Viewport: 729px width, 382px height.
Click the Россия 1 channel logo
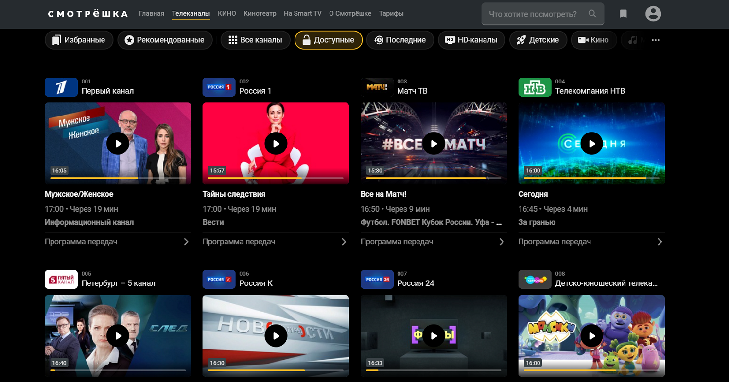[219, 87]
